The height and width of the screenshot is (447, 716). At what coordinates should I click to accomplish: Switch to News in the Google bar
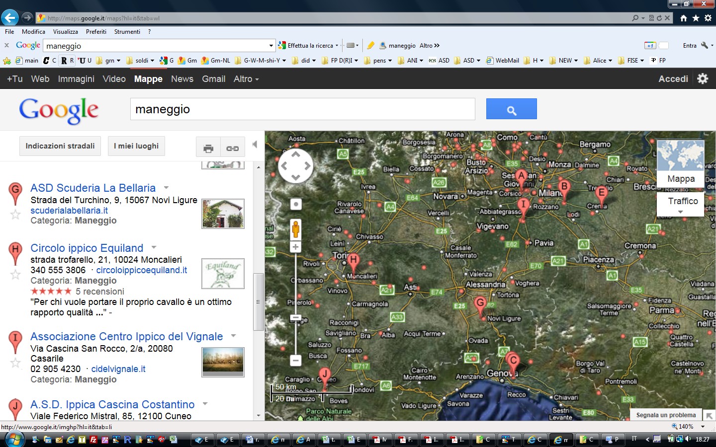(182, 79)
